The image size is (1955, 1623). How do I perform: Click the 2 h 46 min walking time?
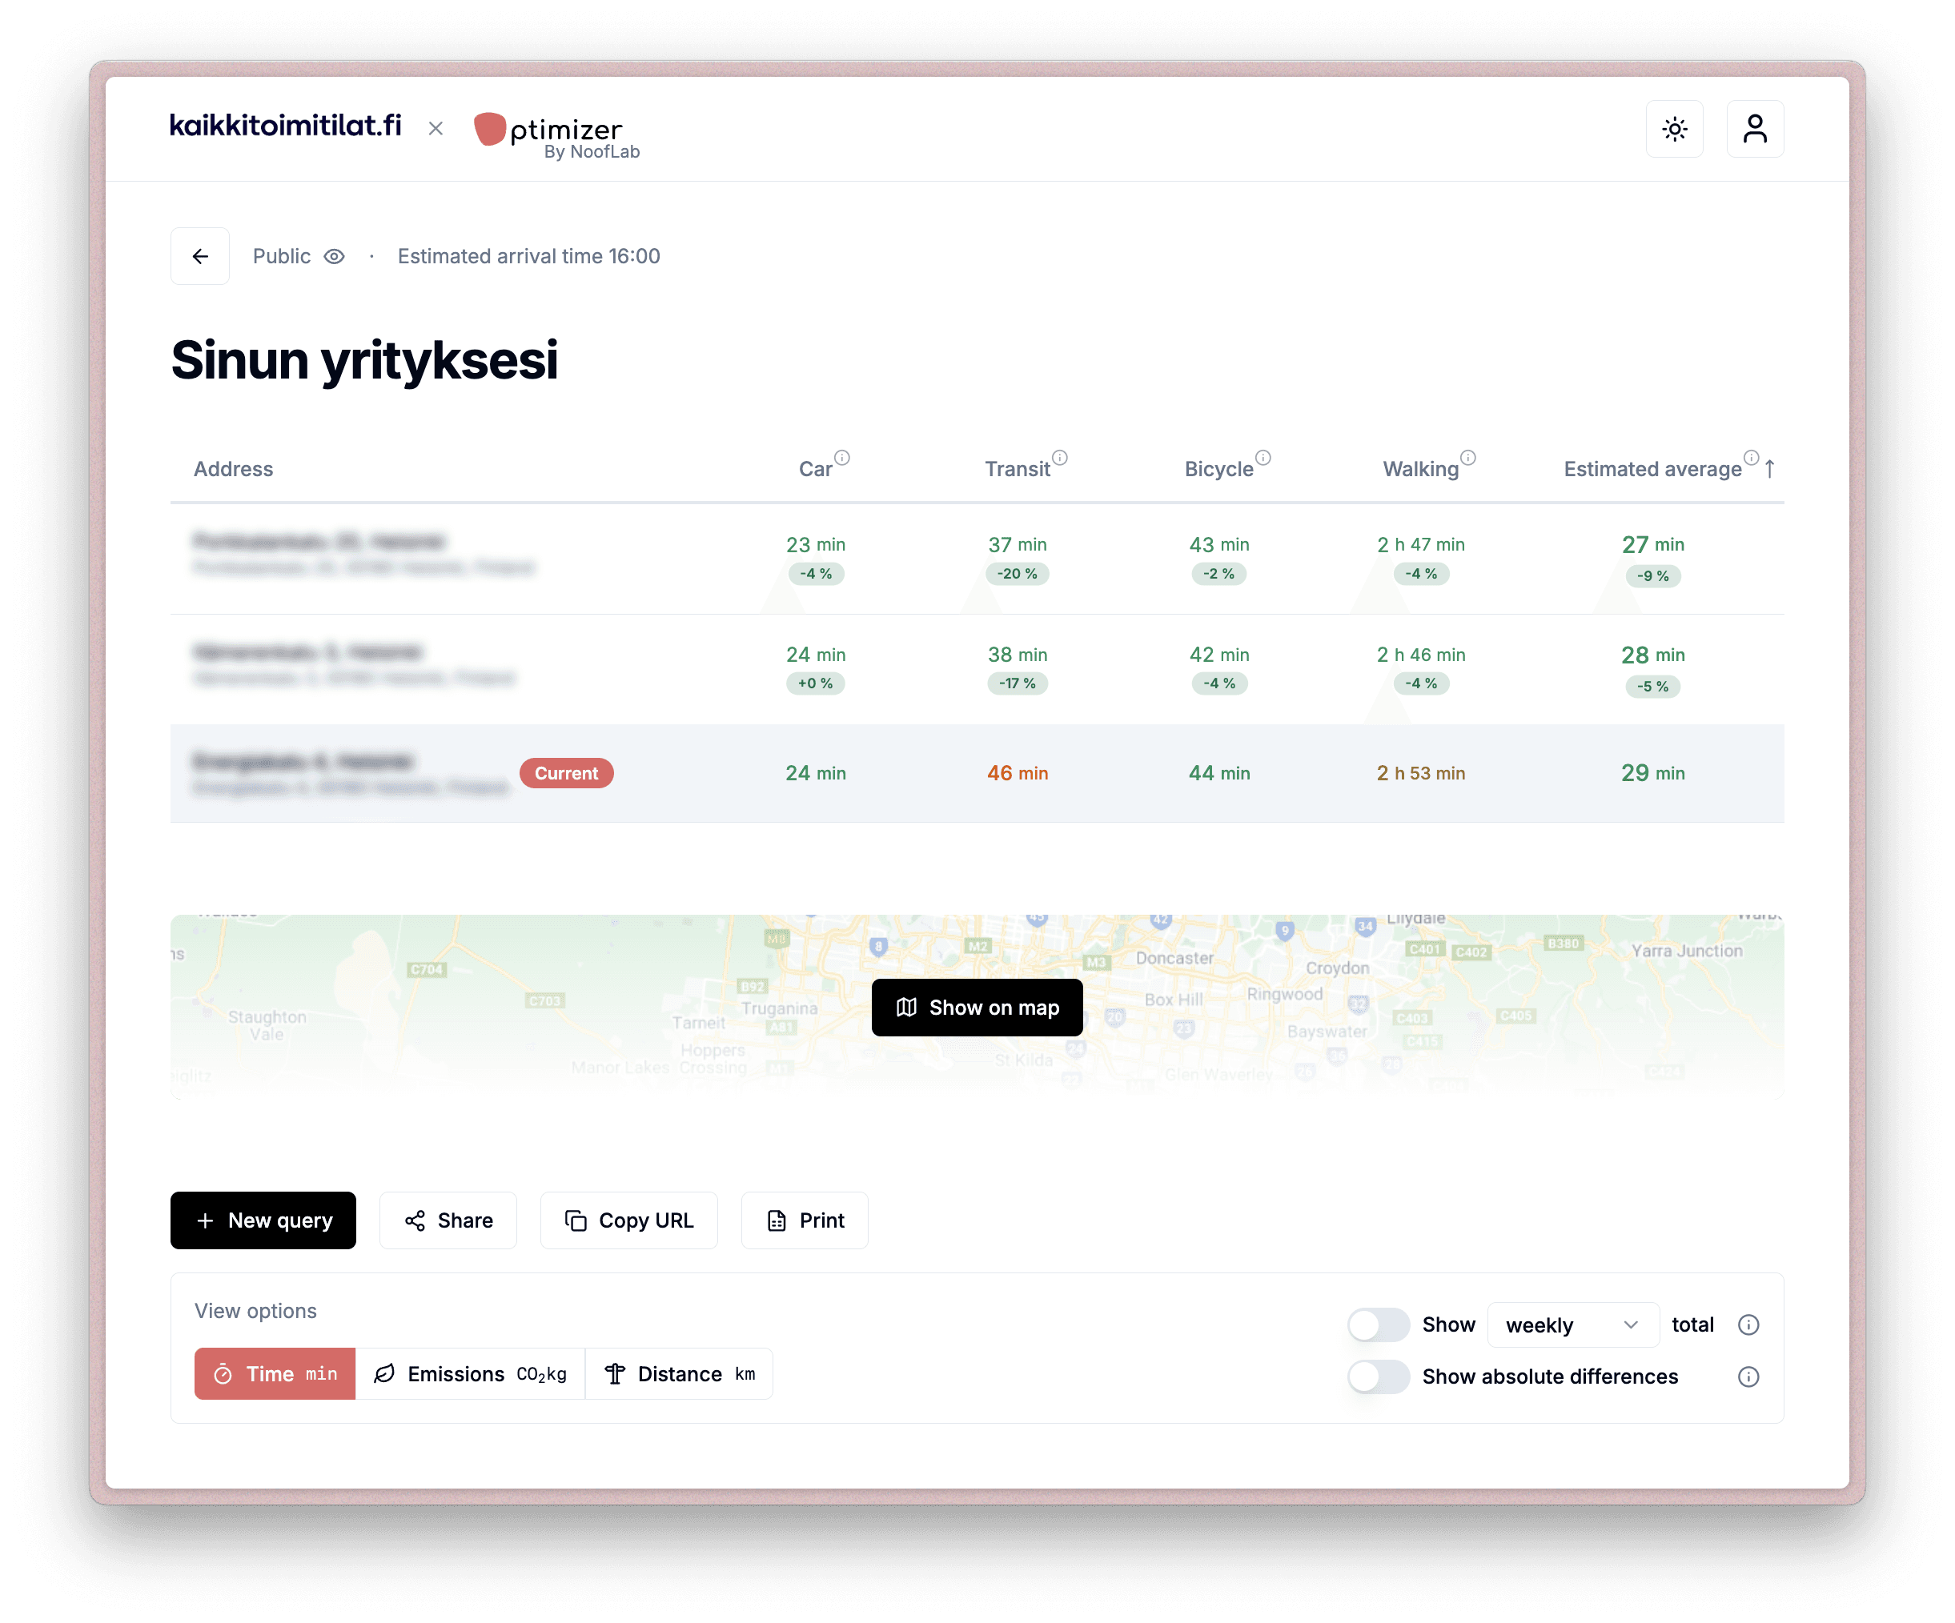point(1421,654)
